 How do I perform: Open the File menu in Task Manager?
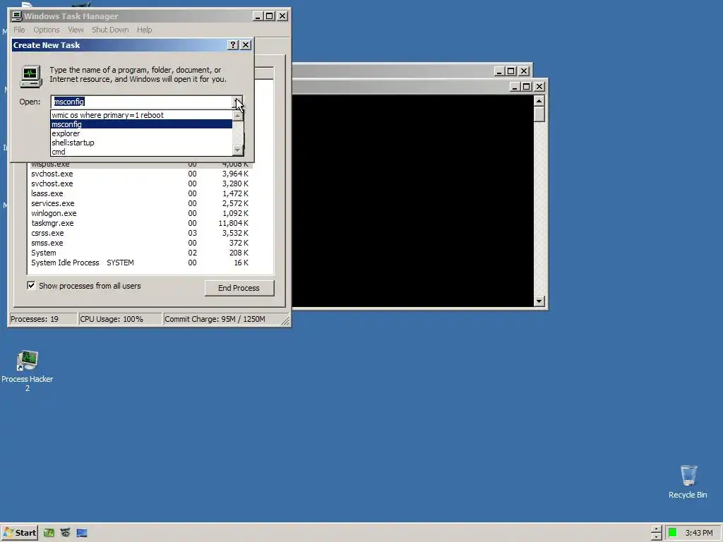click(19, 30)
